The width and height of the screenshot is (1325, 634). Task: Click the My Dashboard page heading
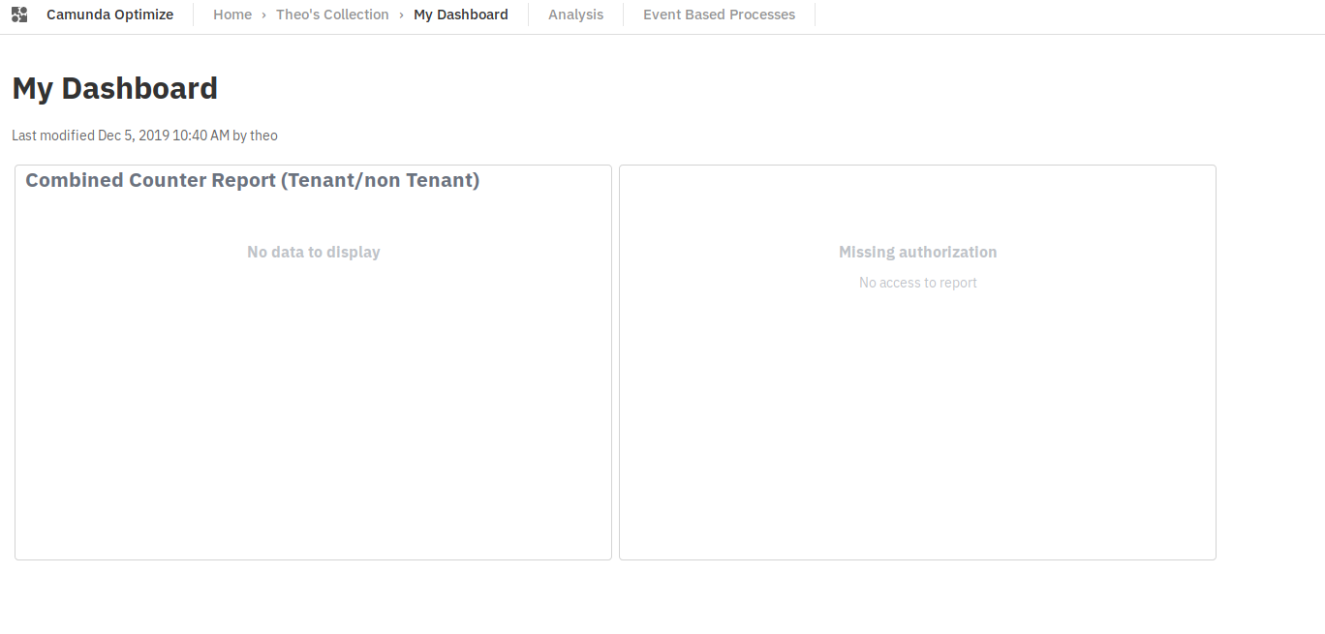point(114,88)
